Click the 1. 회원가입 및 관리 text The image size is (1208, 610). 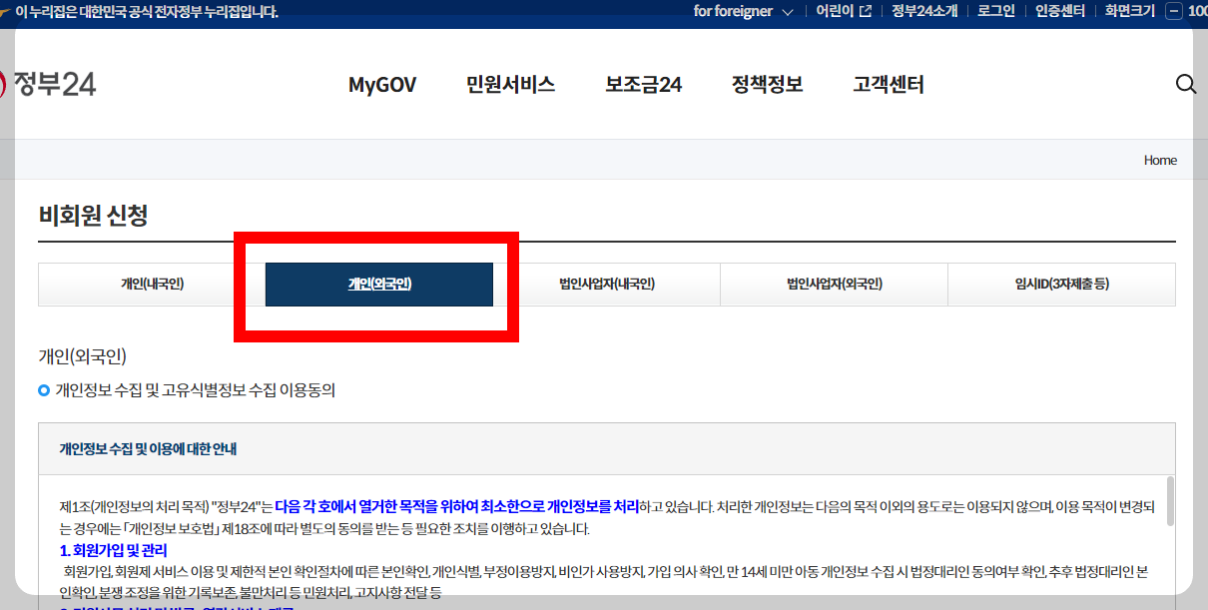point(113,550)
